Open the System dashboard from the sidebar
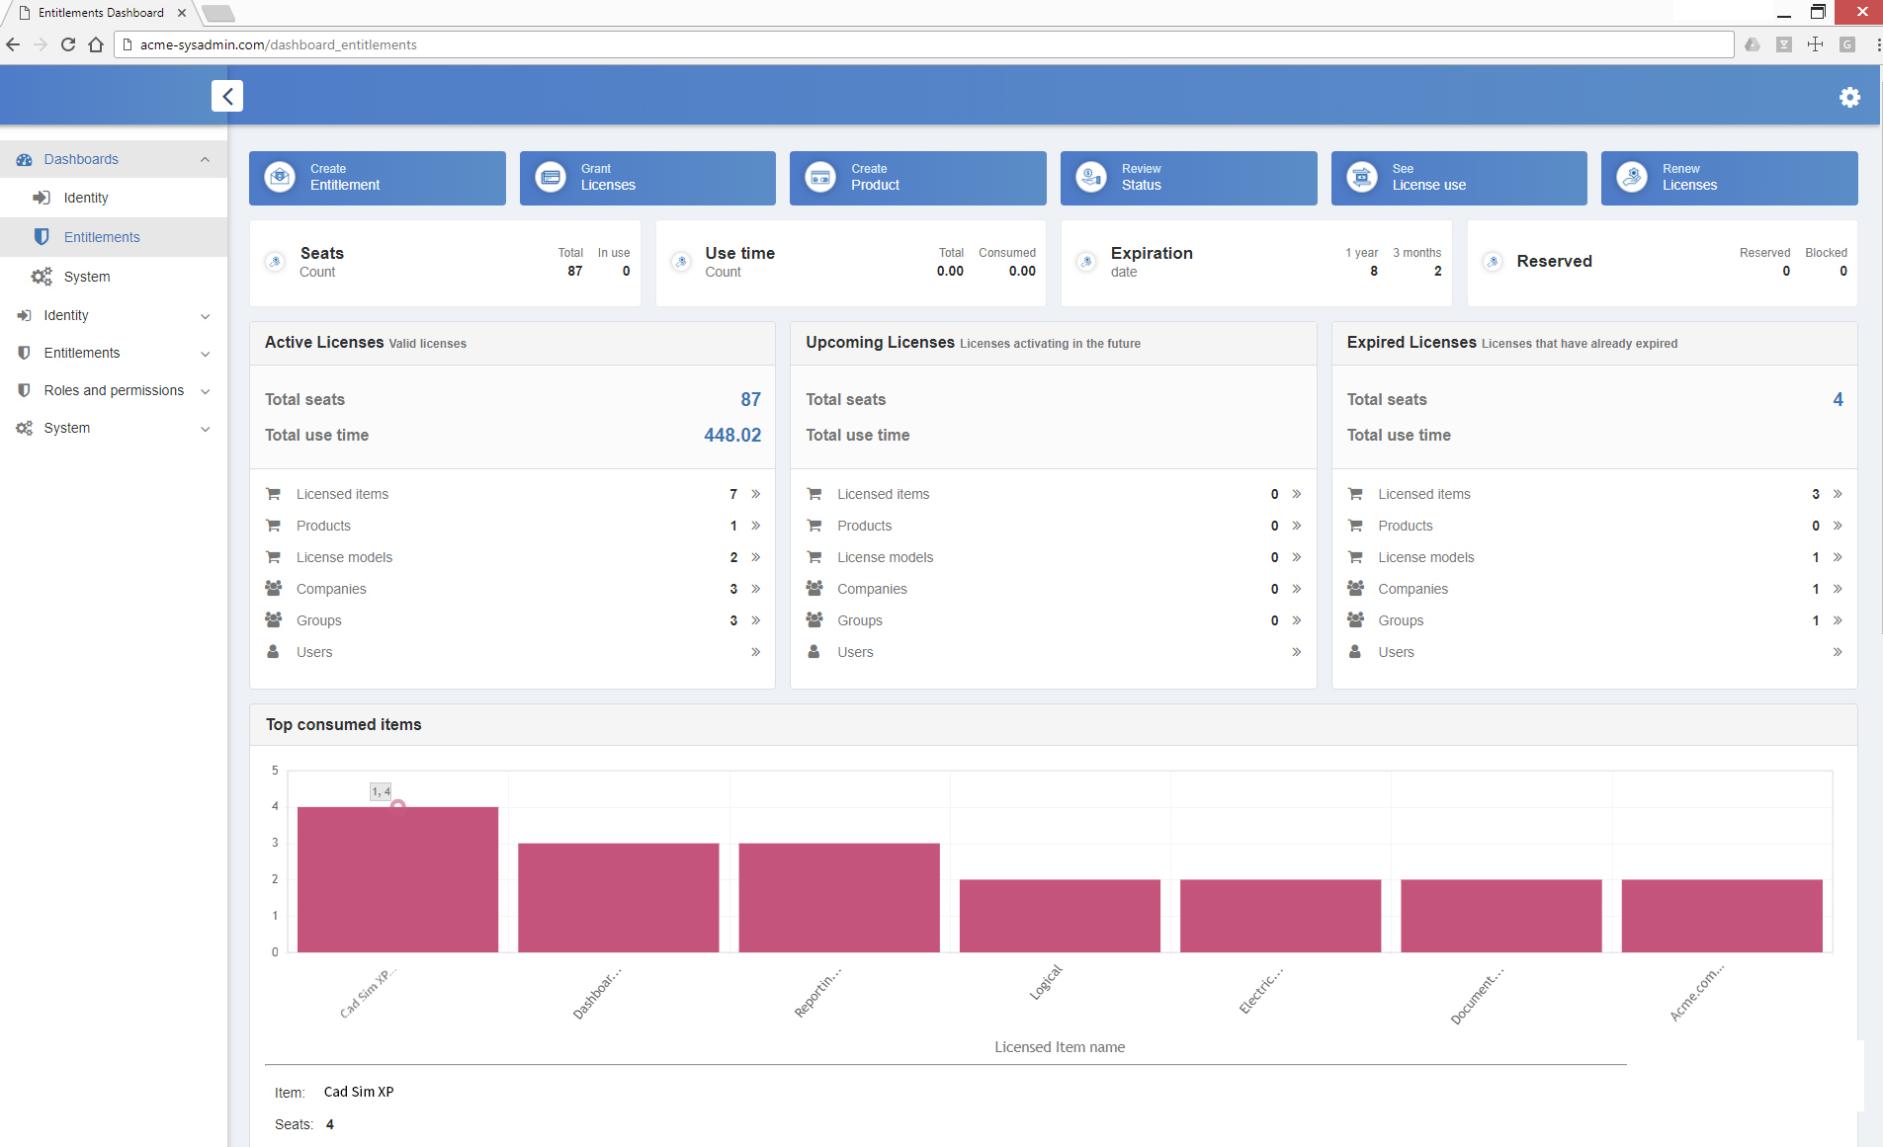The width and height of the screenshot is (1883, 1147). (88, 276)
